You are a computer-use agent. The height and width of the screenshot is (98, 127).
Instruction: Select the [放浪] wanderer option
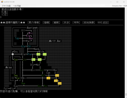point(66,22)
